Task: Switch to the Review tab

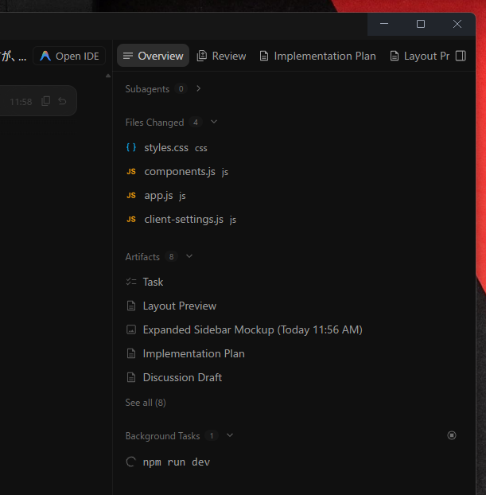Action: click(221, 56)
